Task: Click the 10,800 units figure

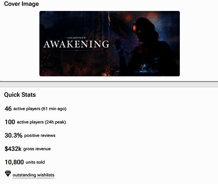Action: pos(14,162)
